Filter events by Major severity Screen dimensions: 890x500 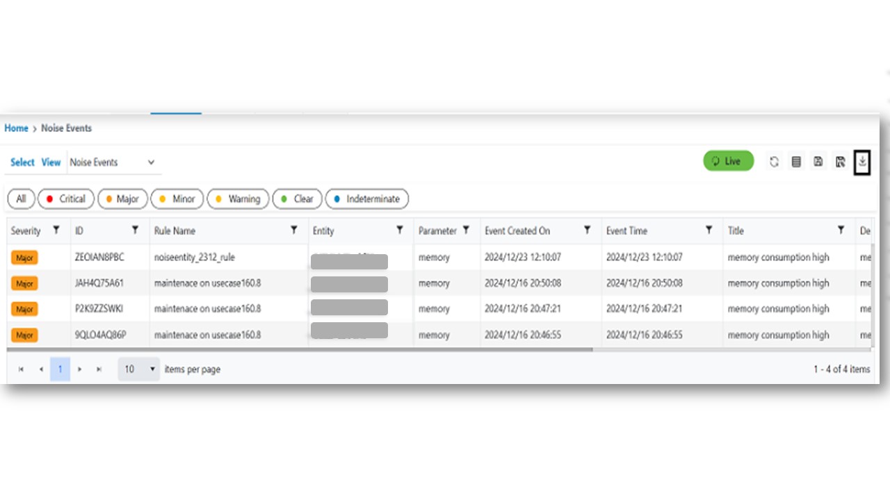click(x=122, y=199)
